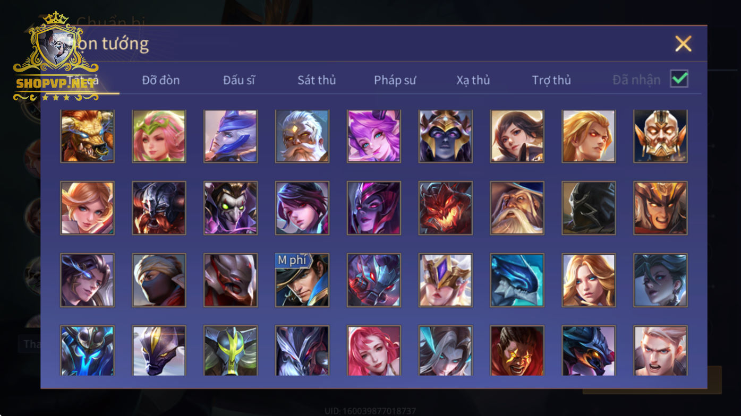Choose the green-eyed plague mask hero
This screenshot has height=416, width=741.
click(x=231, y=208)
